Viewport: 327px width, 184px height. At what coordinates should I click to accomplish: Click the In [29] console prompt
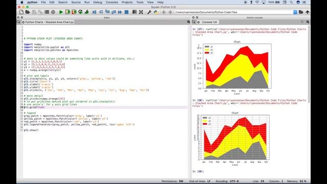point(198,171)
